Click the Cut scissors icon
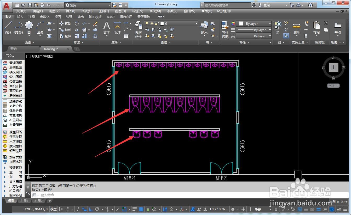 coord(326,23)
